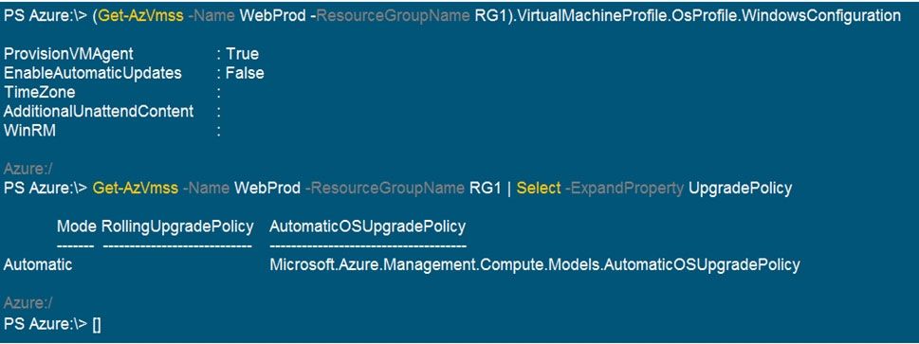Click the Automatic mode value
This screenshot has width=919, height=344.
click(38, 265)
